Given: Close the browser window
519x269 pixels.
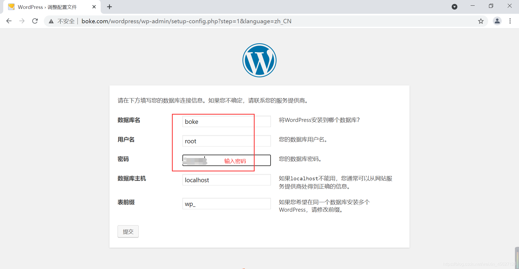Looking at the screenshot, I should (510, 6).
